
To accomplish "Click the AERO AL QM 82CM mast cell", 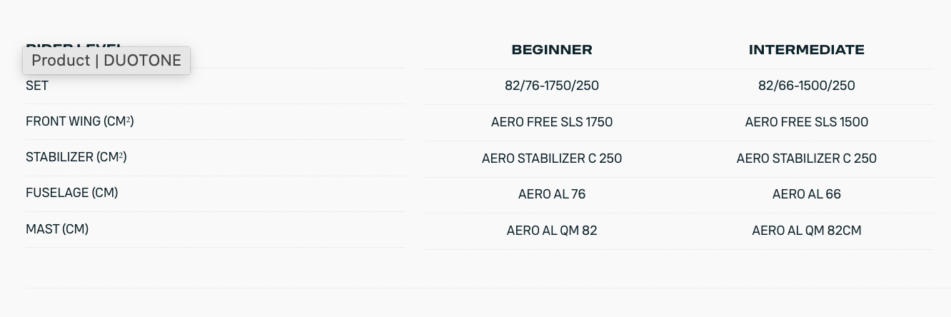I will pos(806,231).
